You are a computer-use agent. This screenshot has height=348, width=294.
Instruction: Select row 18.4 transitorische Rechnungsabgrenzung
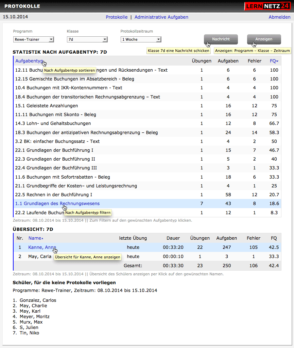coord(147,97)
